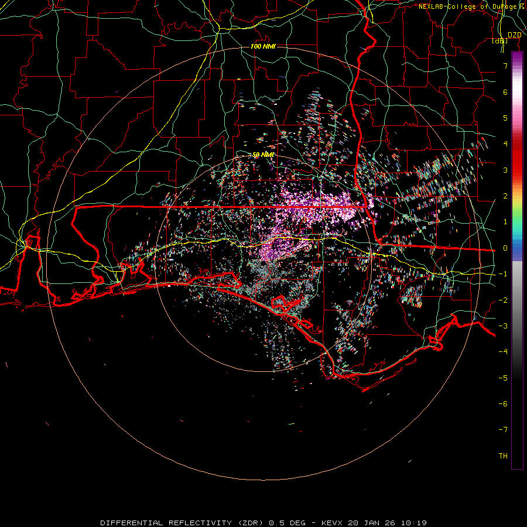Screen dimensions: 527x527
Task: Click the "50 NMI" range ring label
Action: pyautogui.click(x=263, y=155)
